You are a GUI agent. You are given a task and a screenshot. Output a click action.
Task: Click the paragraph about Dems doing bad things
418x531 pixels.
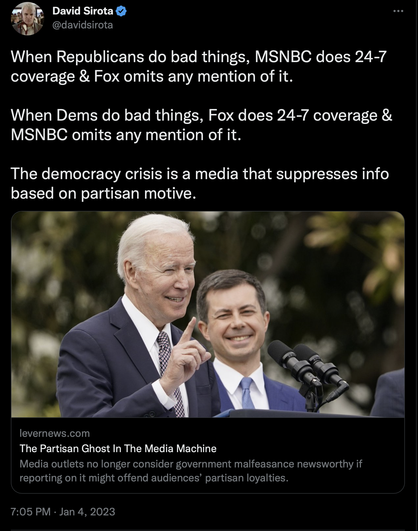pos(201,125)
